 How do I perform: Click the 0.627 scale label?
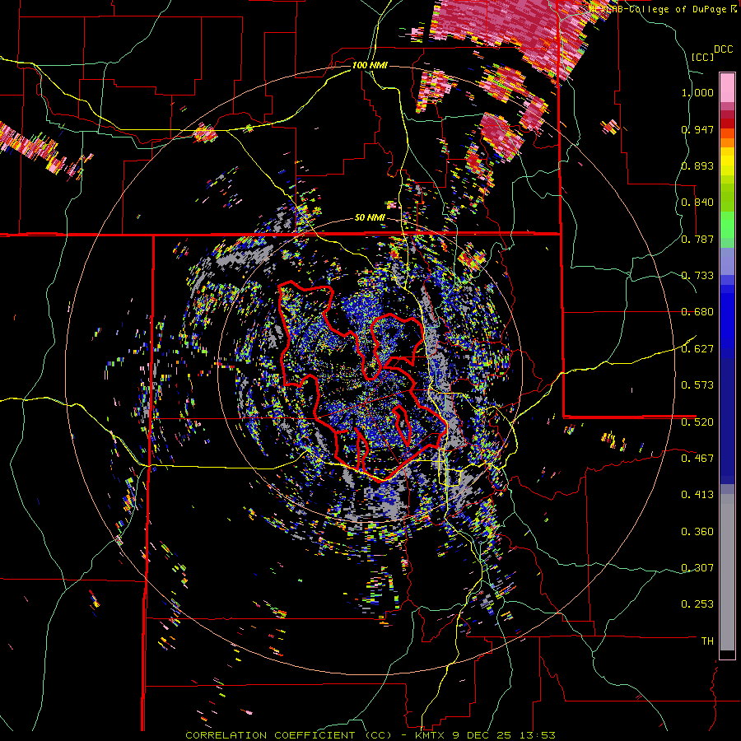click(697, 349)
